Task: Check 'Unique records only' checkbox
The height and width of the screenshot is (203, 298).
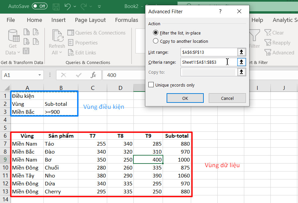Action: (151, 85)
